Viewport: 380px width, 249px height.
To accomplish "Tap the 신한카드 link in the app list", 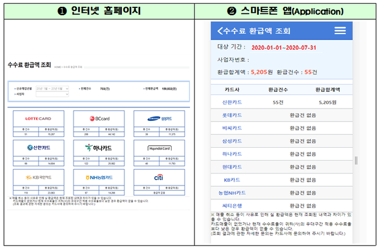I will 232,102.
